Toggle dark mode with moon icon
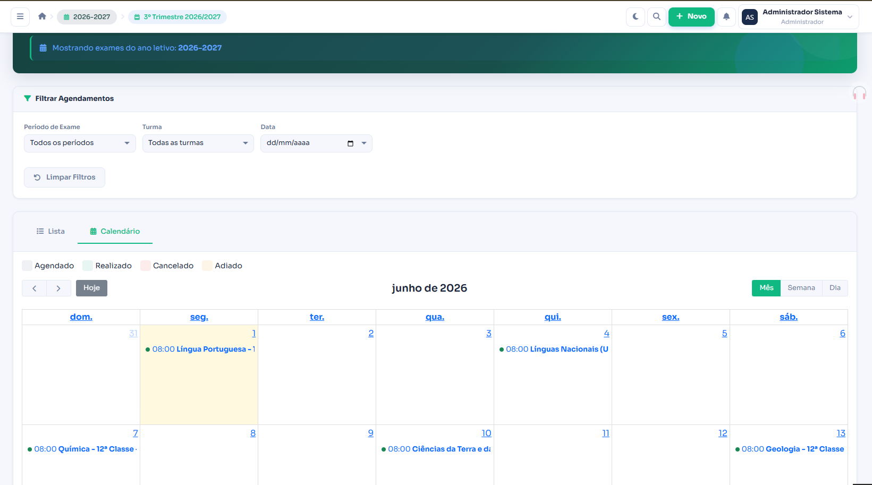 [636, 16]
